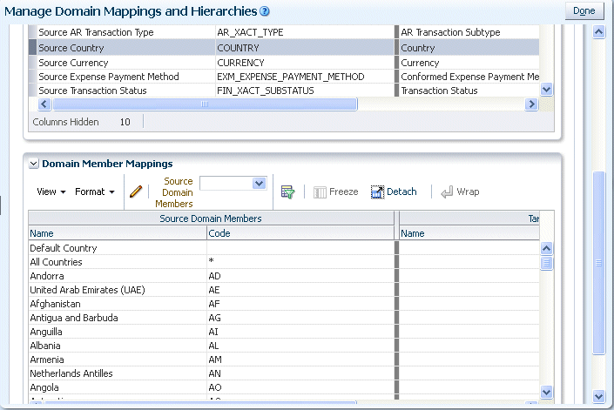The height and width of the screenshot is (410, 614).
Task: Select the Source Transaction Status row
Action: 284,91
